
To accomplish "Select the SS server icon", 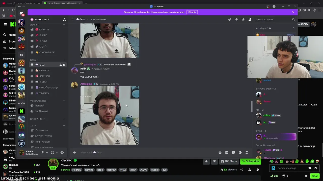I will pyautogui.click(x=21, y=55).
